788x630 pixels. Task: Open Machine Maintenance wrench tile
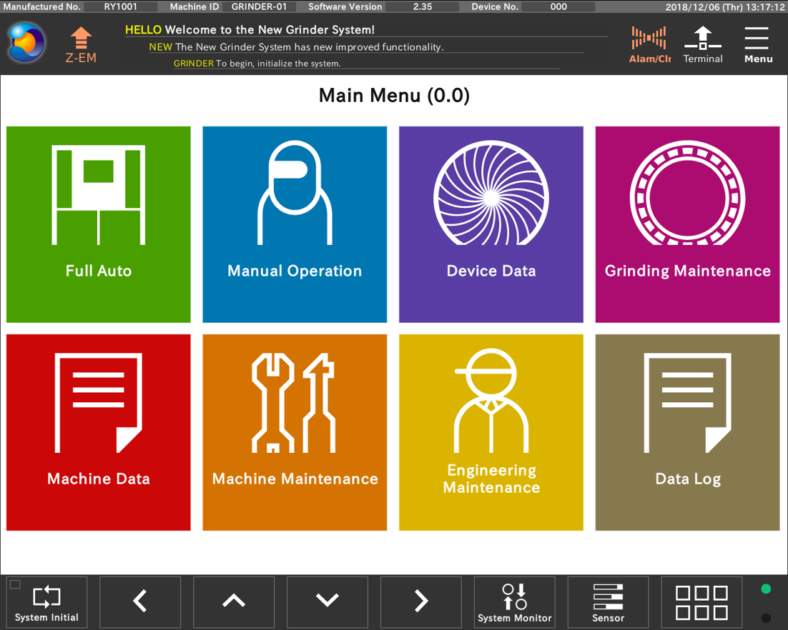tap(295, 432)
